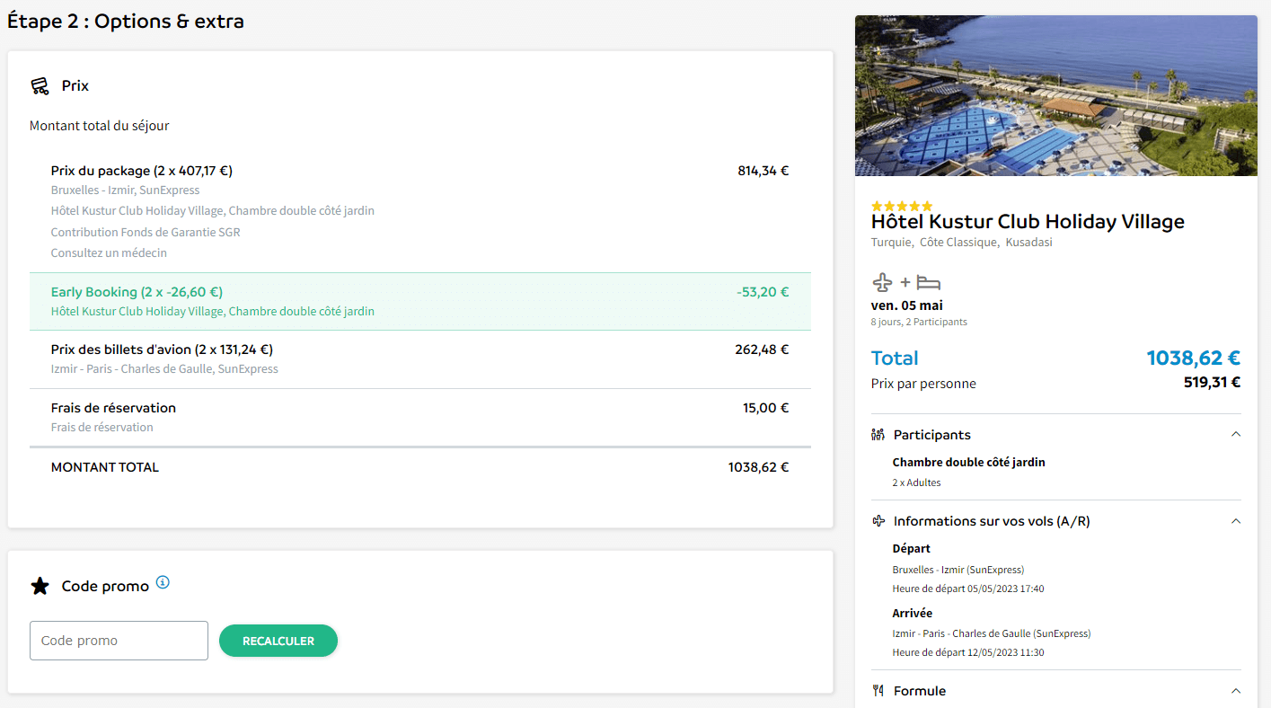Click the 15,00 € booking fee
This screenshot has height=708, width=1271.
[766, 408]
